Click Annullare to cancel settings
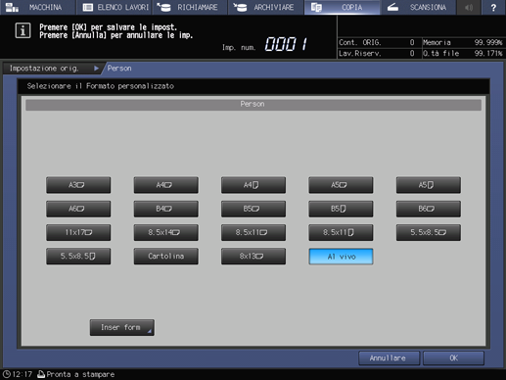 (x=389, y=358)
